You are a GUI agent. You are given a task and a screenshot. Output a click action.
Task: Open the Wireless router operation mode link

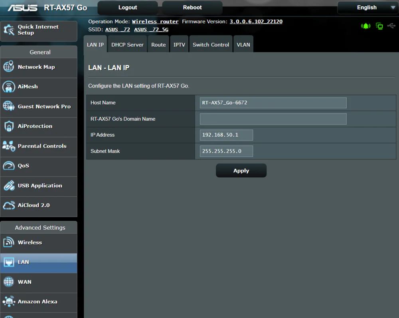coord(155,22)
